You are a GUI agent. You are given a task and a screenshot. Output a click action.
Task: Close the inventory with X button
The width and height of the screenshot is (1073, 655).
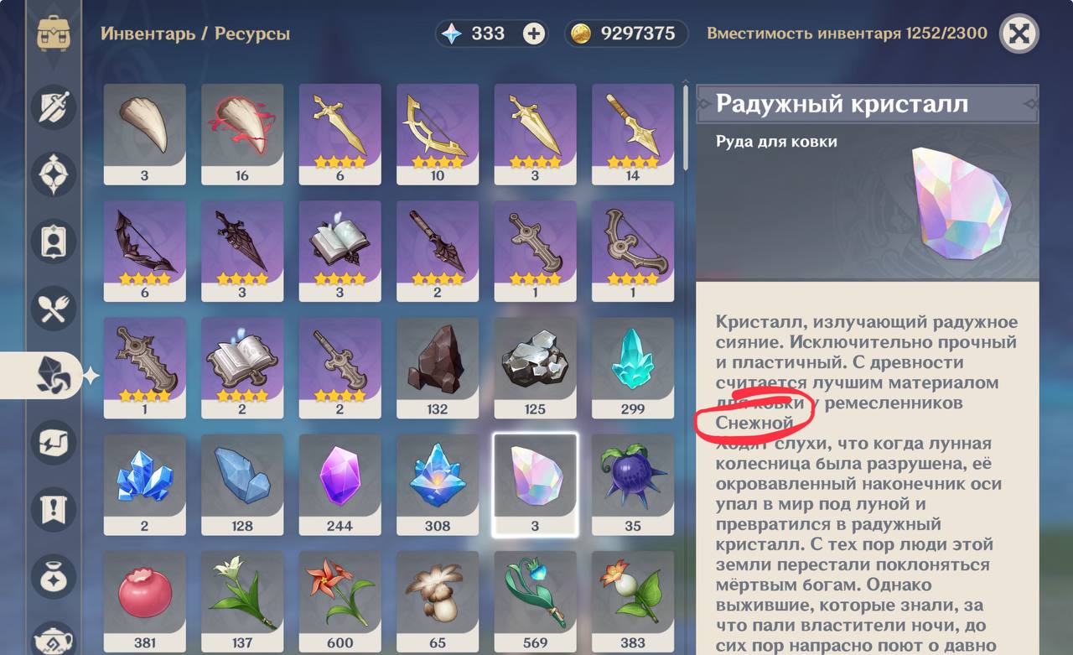click(1019, 34)
